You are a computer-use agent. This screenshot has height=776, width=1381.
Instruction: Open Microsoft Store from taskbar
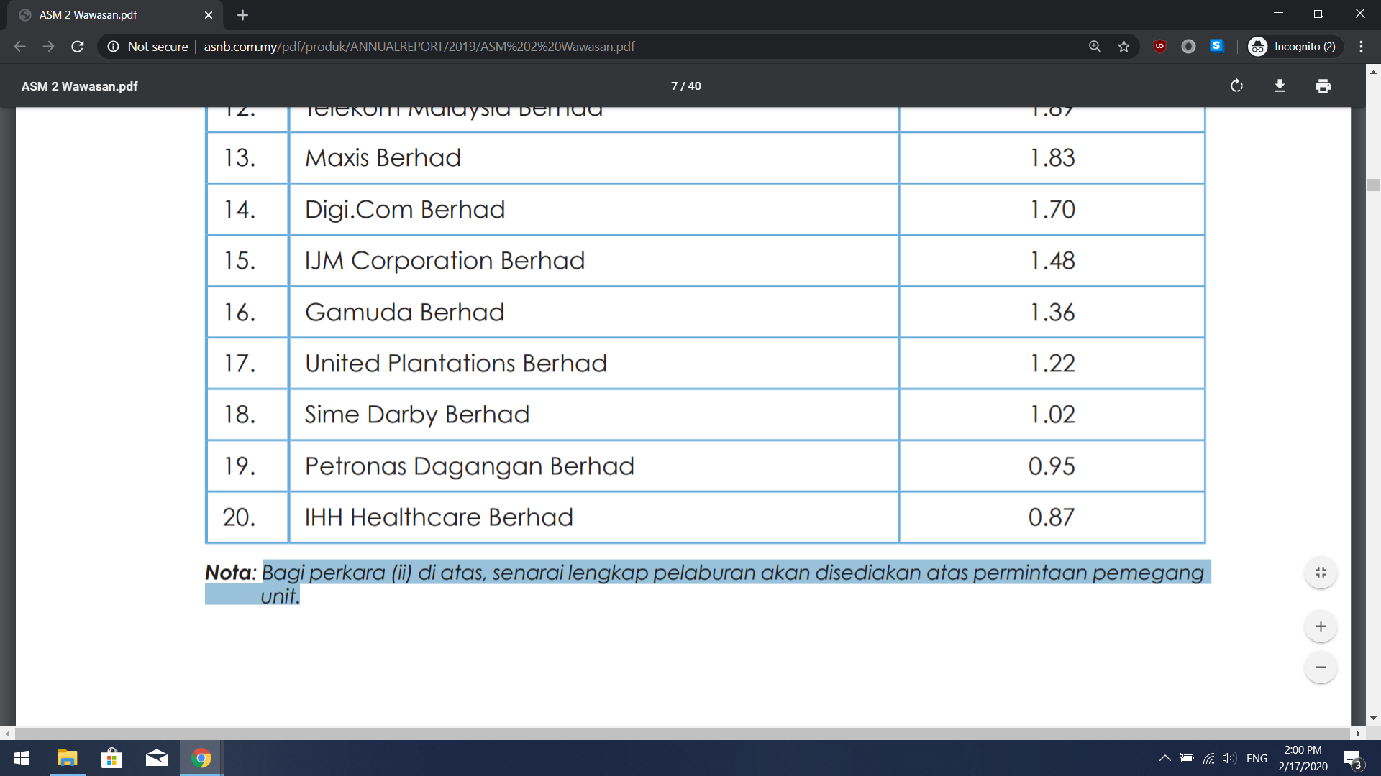click(x=112, y=758)
